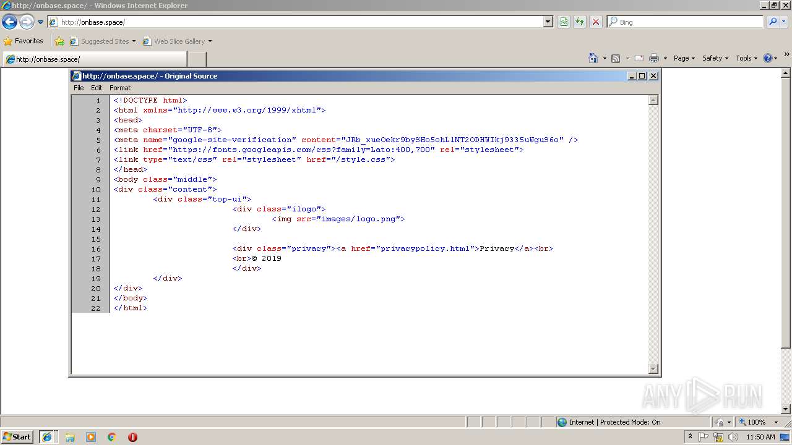Click the Help question mark icon
This screenshot has height=445, width=792.
click(x=768, y=58)
